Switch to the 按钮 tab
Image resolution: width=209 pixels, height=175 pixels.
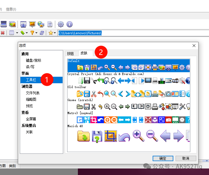(x=71, y=54)
